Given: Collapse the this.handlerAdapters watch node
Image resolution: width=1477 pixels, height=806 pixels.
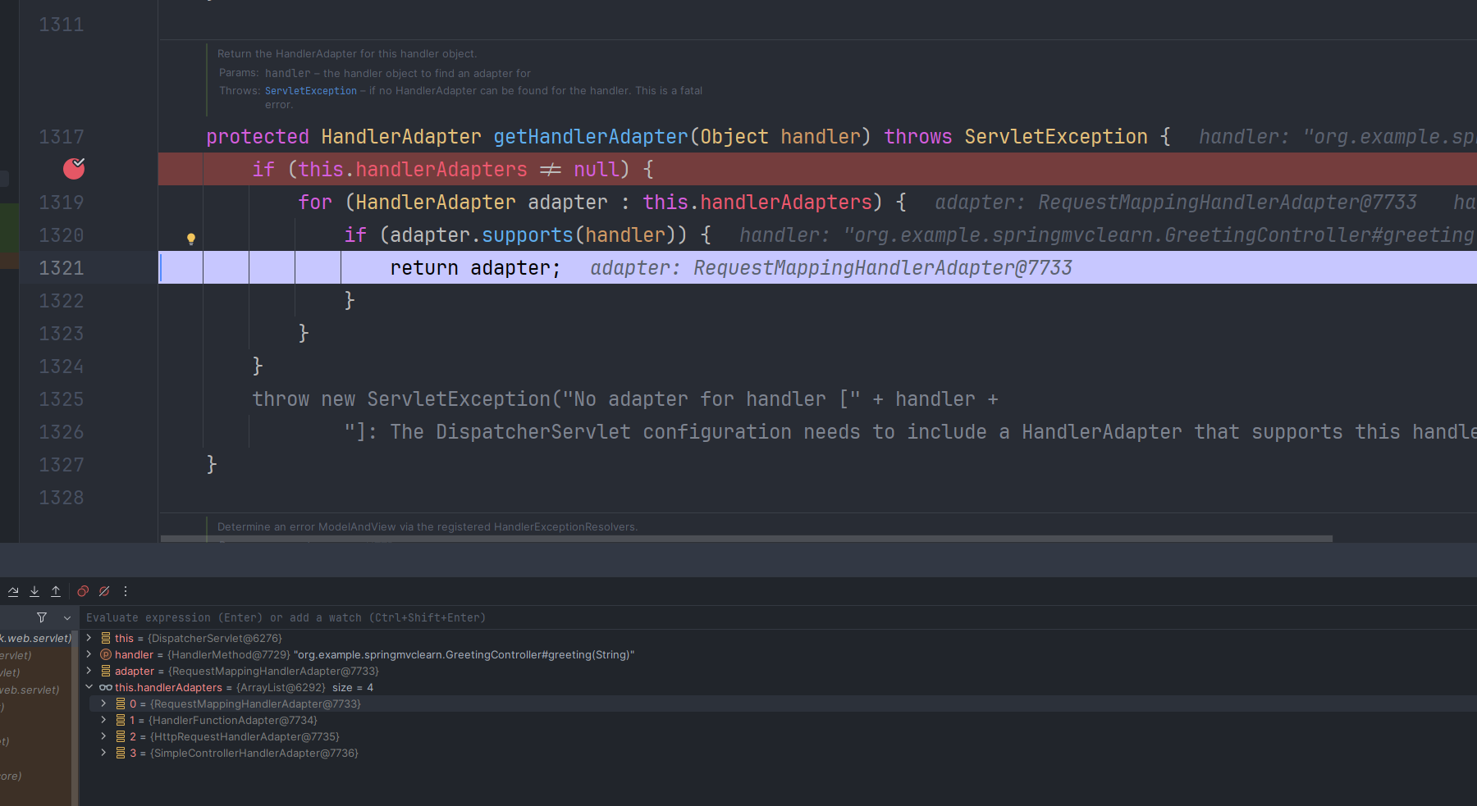Looking at the screenshot, I should 89,687.
